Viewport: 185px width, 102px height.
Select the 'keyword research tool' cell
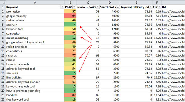click(35, 86)
